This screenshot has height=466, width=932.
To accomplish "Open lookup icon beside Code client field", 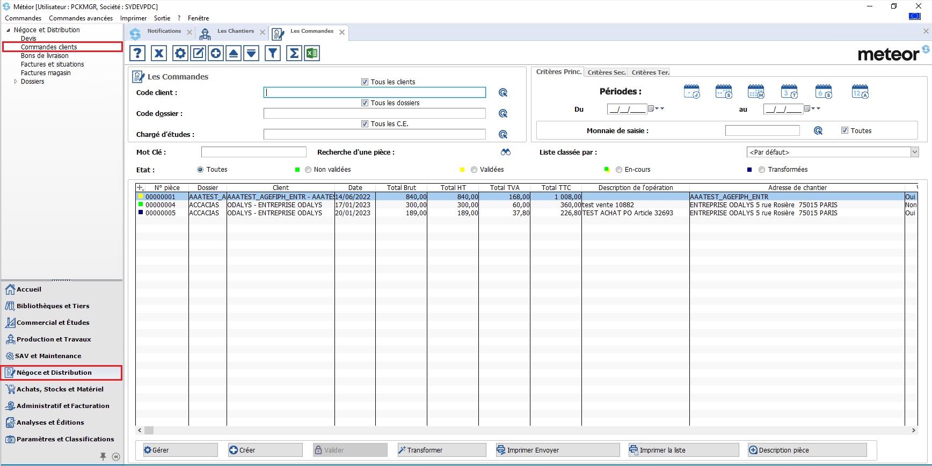I will 503,92.
